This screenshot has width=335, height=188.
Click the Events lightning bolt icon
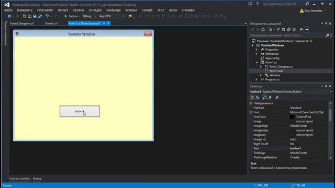(270, 98)
